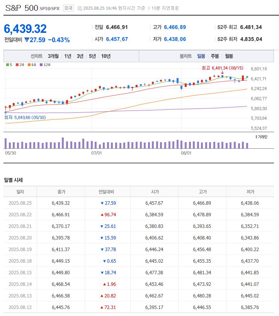The width and height of the screenshot is (279, 316).
Task: Click the 종가 column header
Action: pyautogui.click(x=61, y=192)
